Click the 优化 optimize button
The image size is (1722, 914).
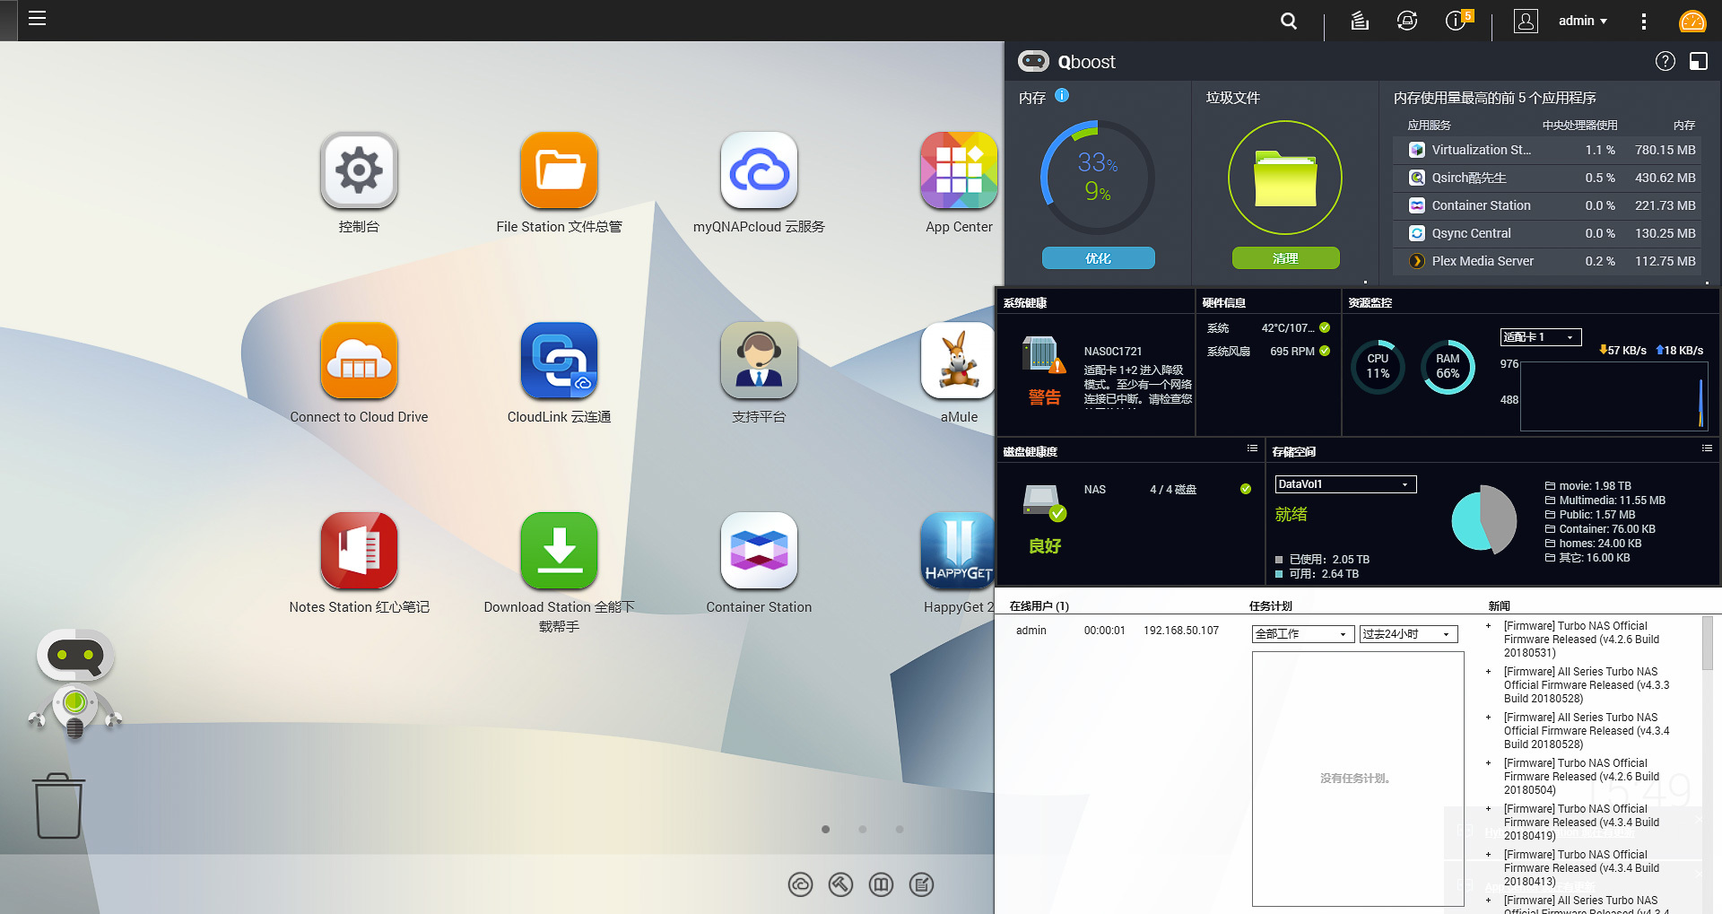pyautogui.click(x=1098, y=258)
